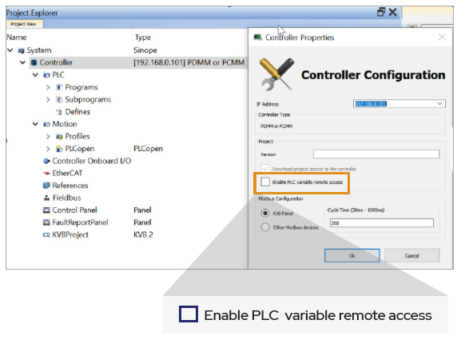
Task: Click the EtherCAT node icon
Action: pos(46,174)
